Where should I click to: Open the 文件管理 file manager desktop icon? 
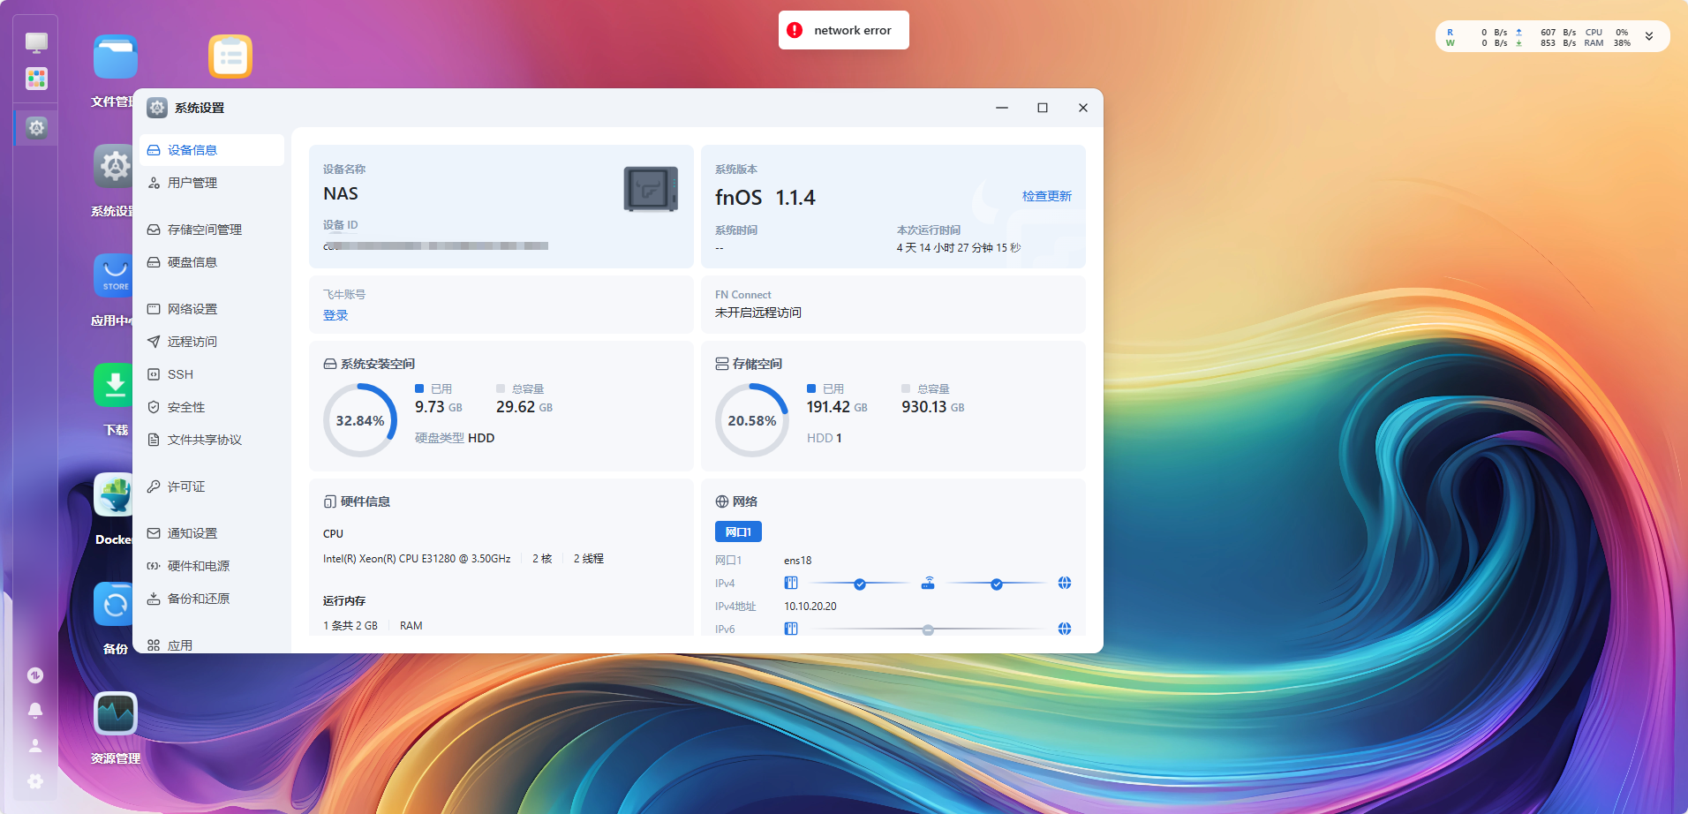(116, 57)
